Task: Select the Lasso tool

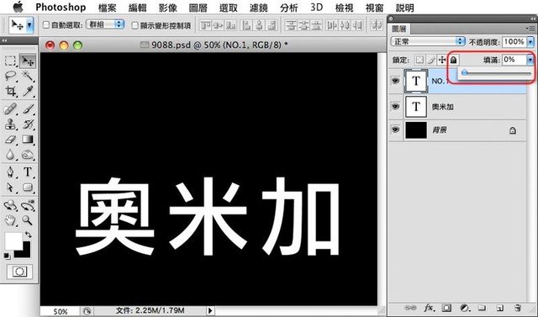Action: tap(10, 76)
